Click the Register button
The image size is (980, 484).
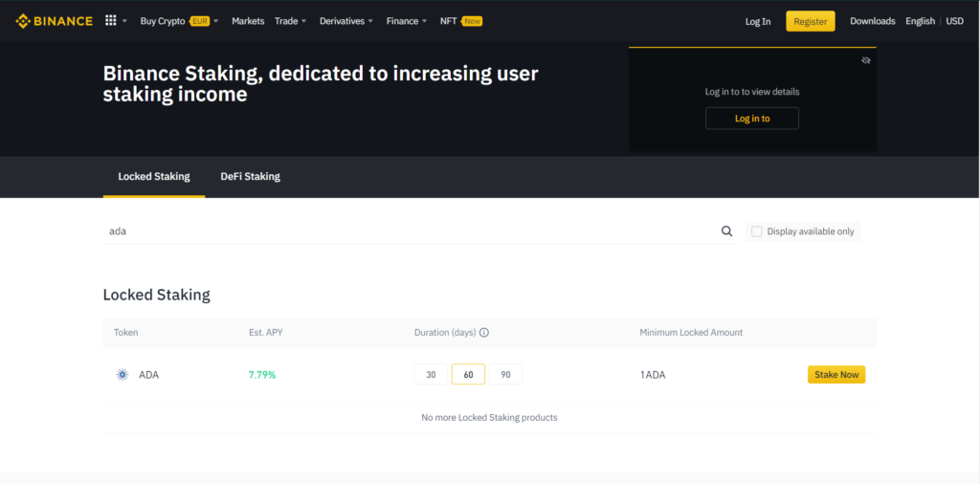810,21
